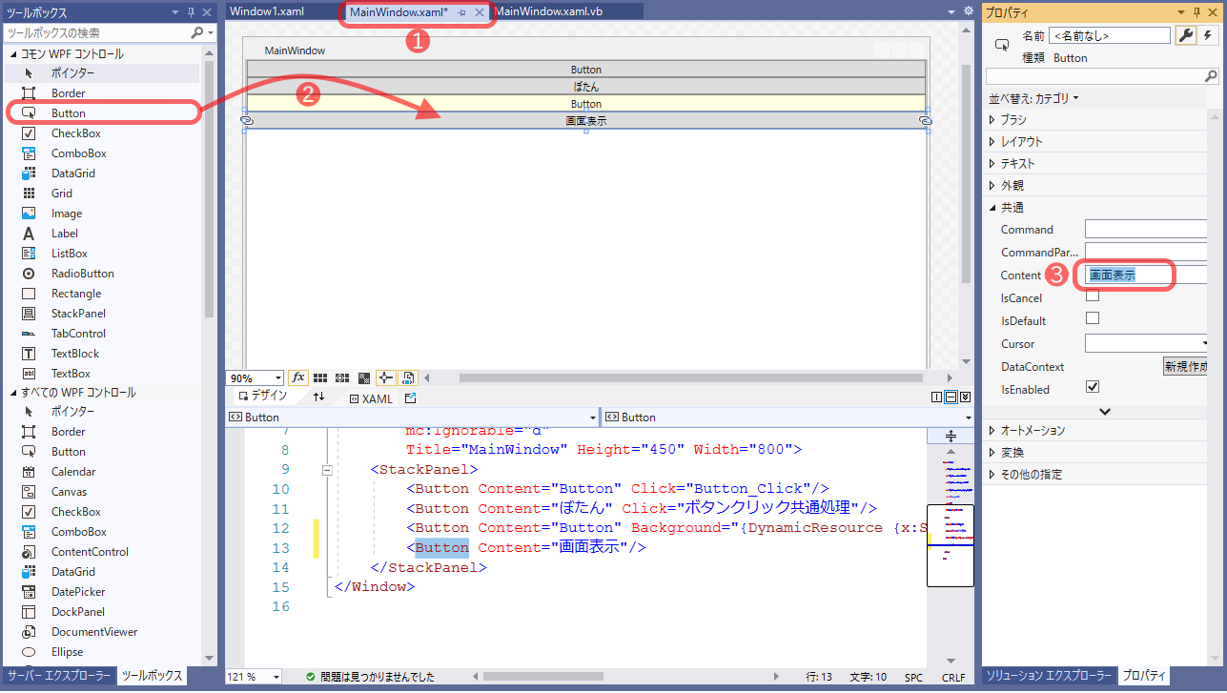This screenshot has width=1227, height=693.
Task: Select the wrench properties icon
Action: (x=1185, y=35)
